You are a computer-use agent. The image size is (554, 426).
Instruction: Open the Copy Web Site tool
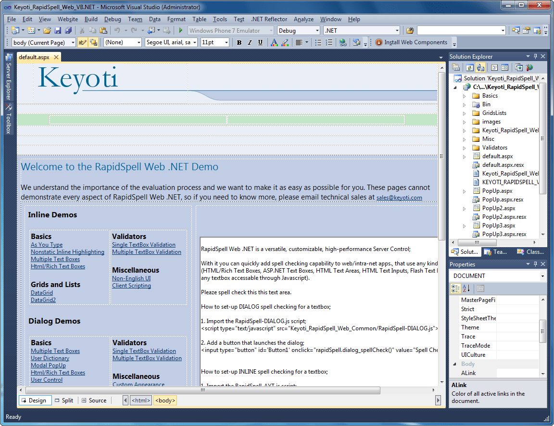click(481, 67)
